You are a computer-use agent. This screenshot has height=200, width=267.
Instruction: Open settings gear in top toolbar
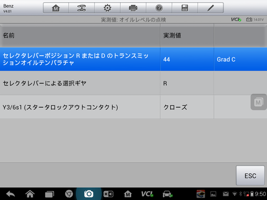[107, 8]
